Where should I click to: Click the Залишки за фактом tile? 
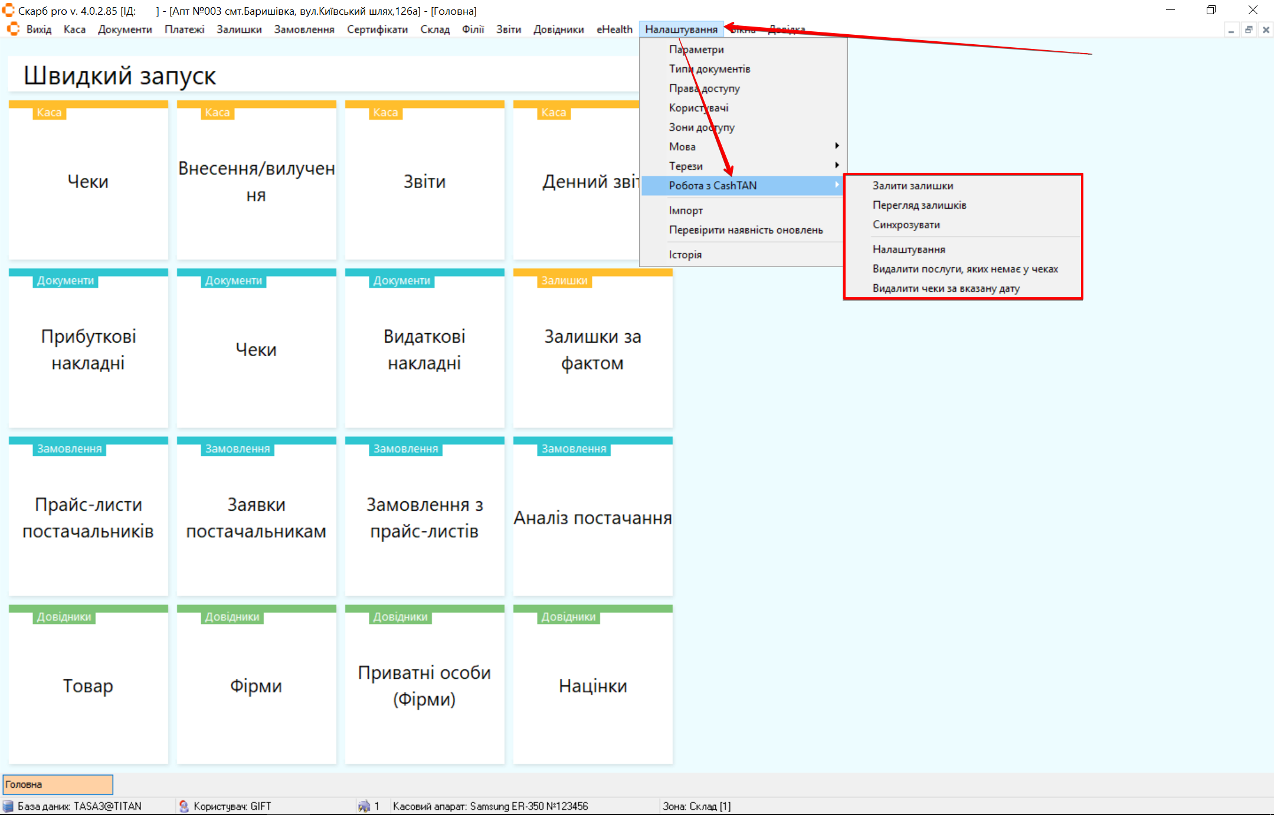(592, 349)
